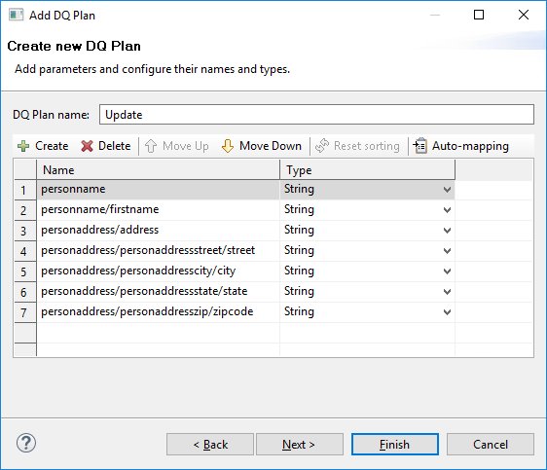Select the personaddress/personaddresscity/city name cell
Image resolution: width=547 pixels, height=470 pixels.
point(158,271)
